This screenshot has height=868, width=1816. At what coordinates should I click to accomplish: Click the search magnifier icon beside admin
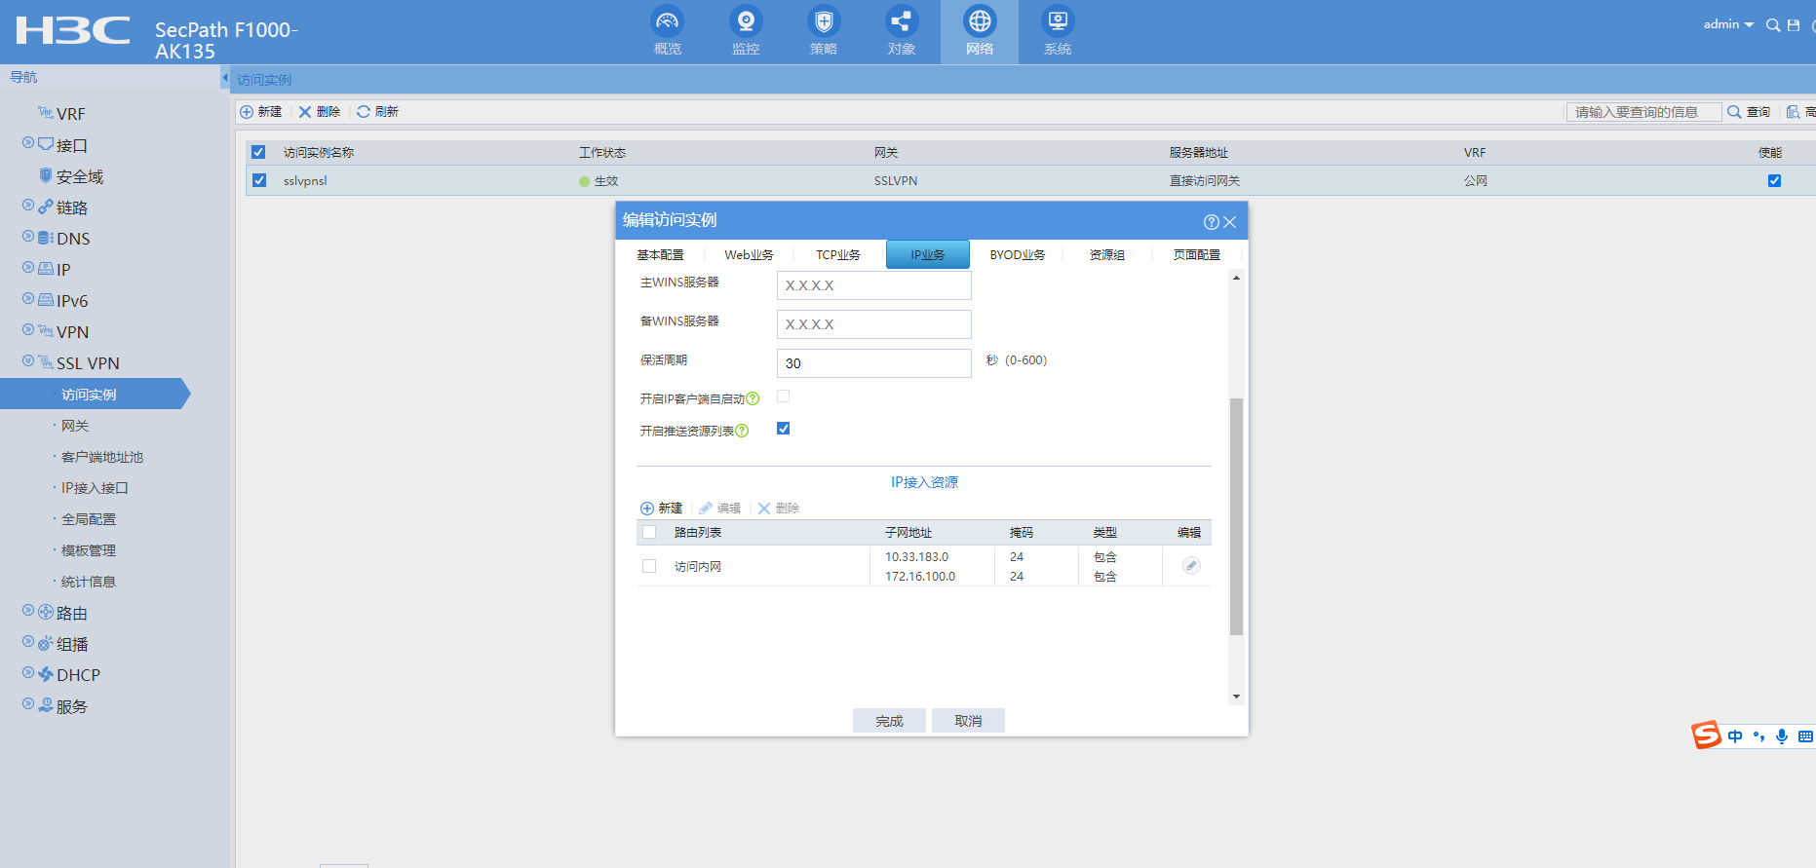pyautogui.click(x=1772, y=25)
